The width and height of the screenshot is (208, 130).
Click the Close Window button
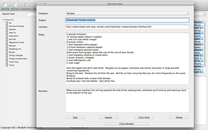[126, 124]
